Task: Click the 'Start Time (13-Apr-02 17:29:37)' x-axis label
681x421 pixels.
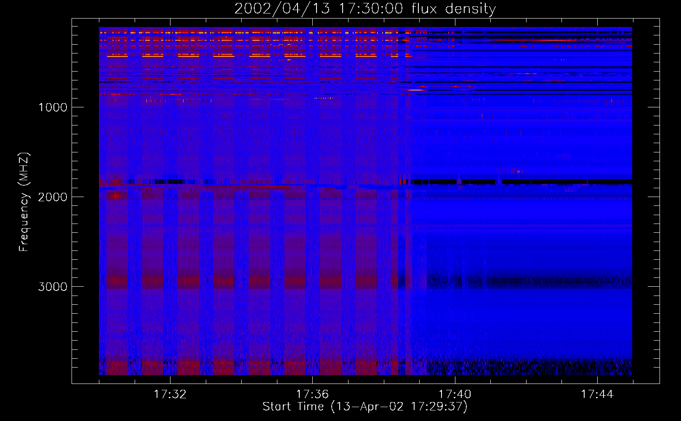Action: pos(365,407)
